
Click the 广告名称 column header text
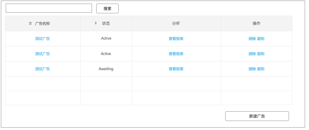click(x=42, y=23)
